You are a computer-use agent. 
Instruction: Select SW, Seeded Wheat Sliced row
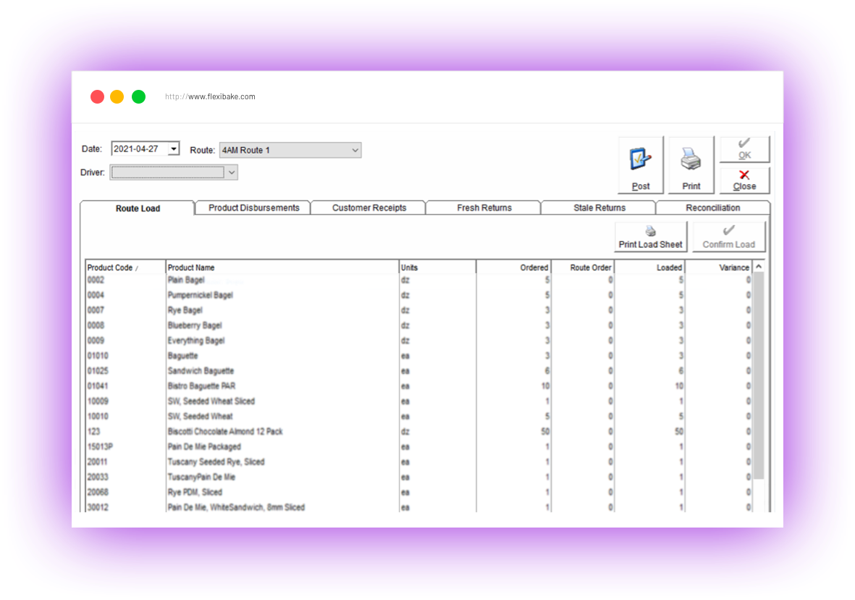[x=418, y=401]
